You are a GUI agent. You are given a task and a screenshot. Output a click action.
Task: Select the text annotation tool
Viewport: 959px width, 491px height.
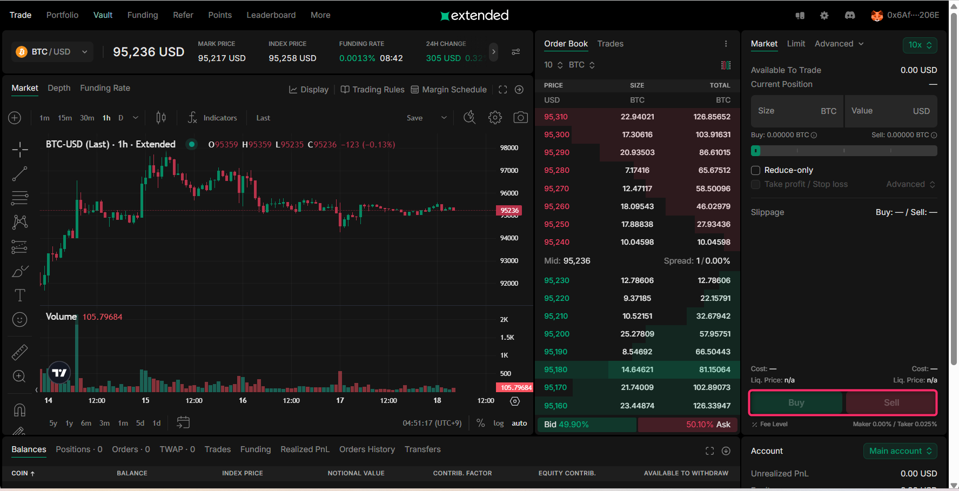pos(19,295)
